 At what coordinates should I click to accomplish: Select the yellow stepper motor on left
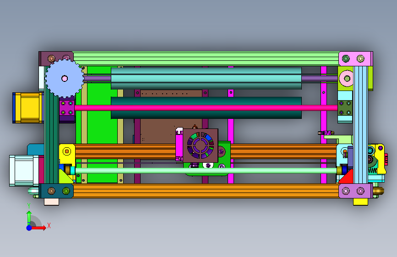coord(28,108)
